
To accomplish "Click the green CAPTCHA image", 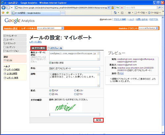I will pyautogui.click(x=66, y=107).
